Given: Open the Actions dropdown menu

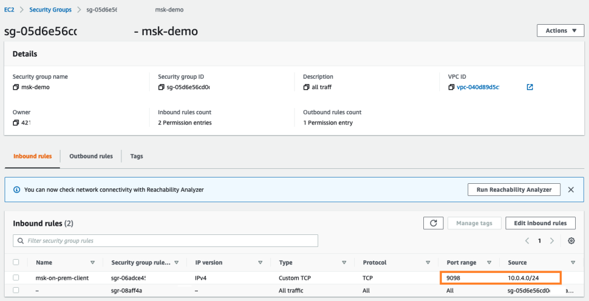Looking at the screenshot, I should [x=561, y=31].
